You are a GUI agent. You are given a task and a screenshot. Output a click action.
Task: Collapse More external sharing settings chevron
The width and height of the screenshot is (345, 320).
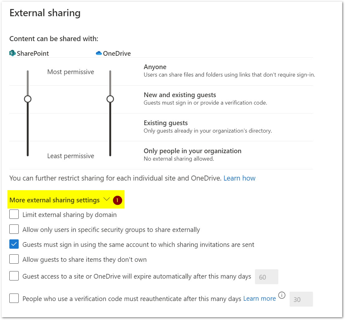click(x=106, y=199)
